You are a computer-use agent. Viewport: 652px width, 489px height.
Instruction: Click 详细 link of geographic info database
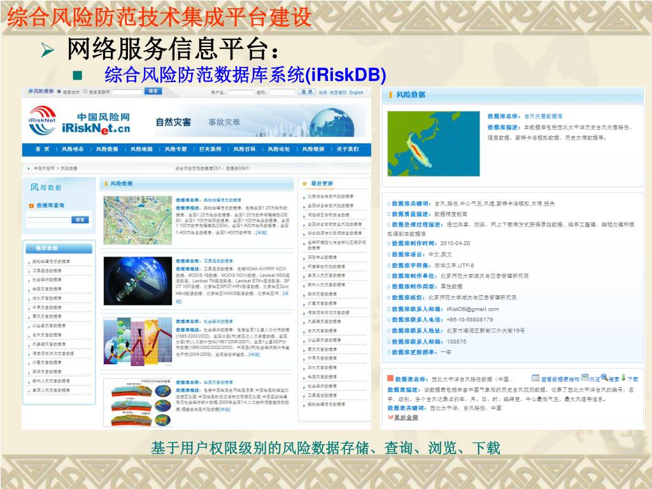coord(261,233)
